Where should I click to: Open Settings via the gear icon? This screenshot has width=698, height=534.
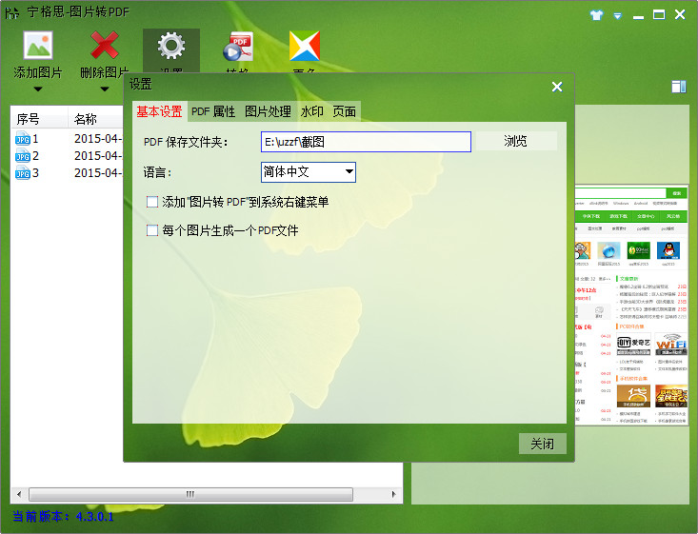[x=171, y=46]
